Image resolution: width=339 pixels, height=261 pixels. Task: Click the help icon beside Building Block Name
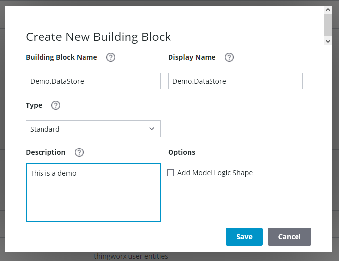click(111, 57)
